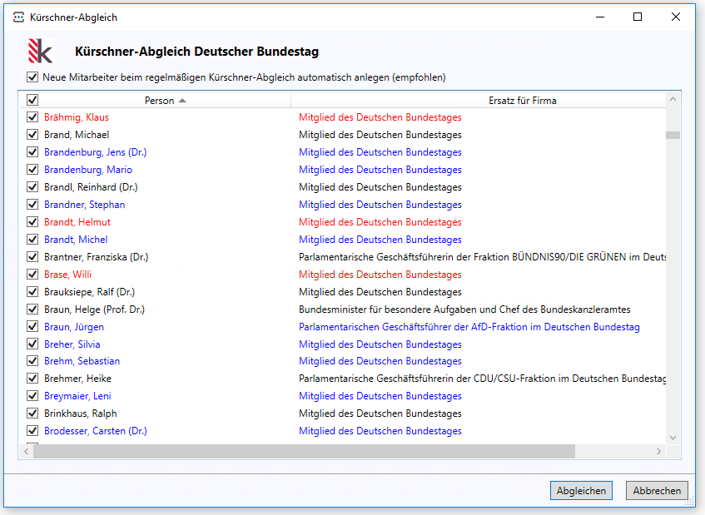
Task: Uncheck the Brandner, Stephan checkbox
Action: pyautogui.click(x=32, y=205)
